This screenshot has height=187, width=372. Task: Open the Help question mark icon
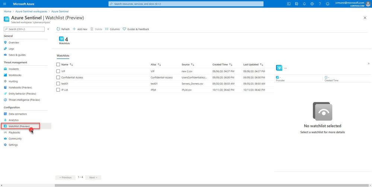tap(320, 4)
